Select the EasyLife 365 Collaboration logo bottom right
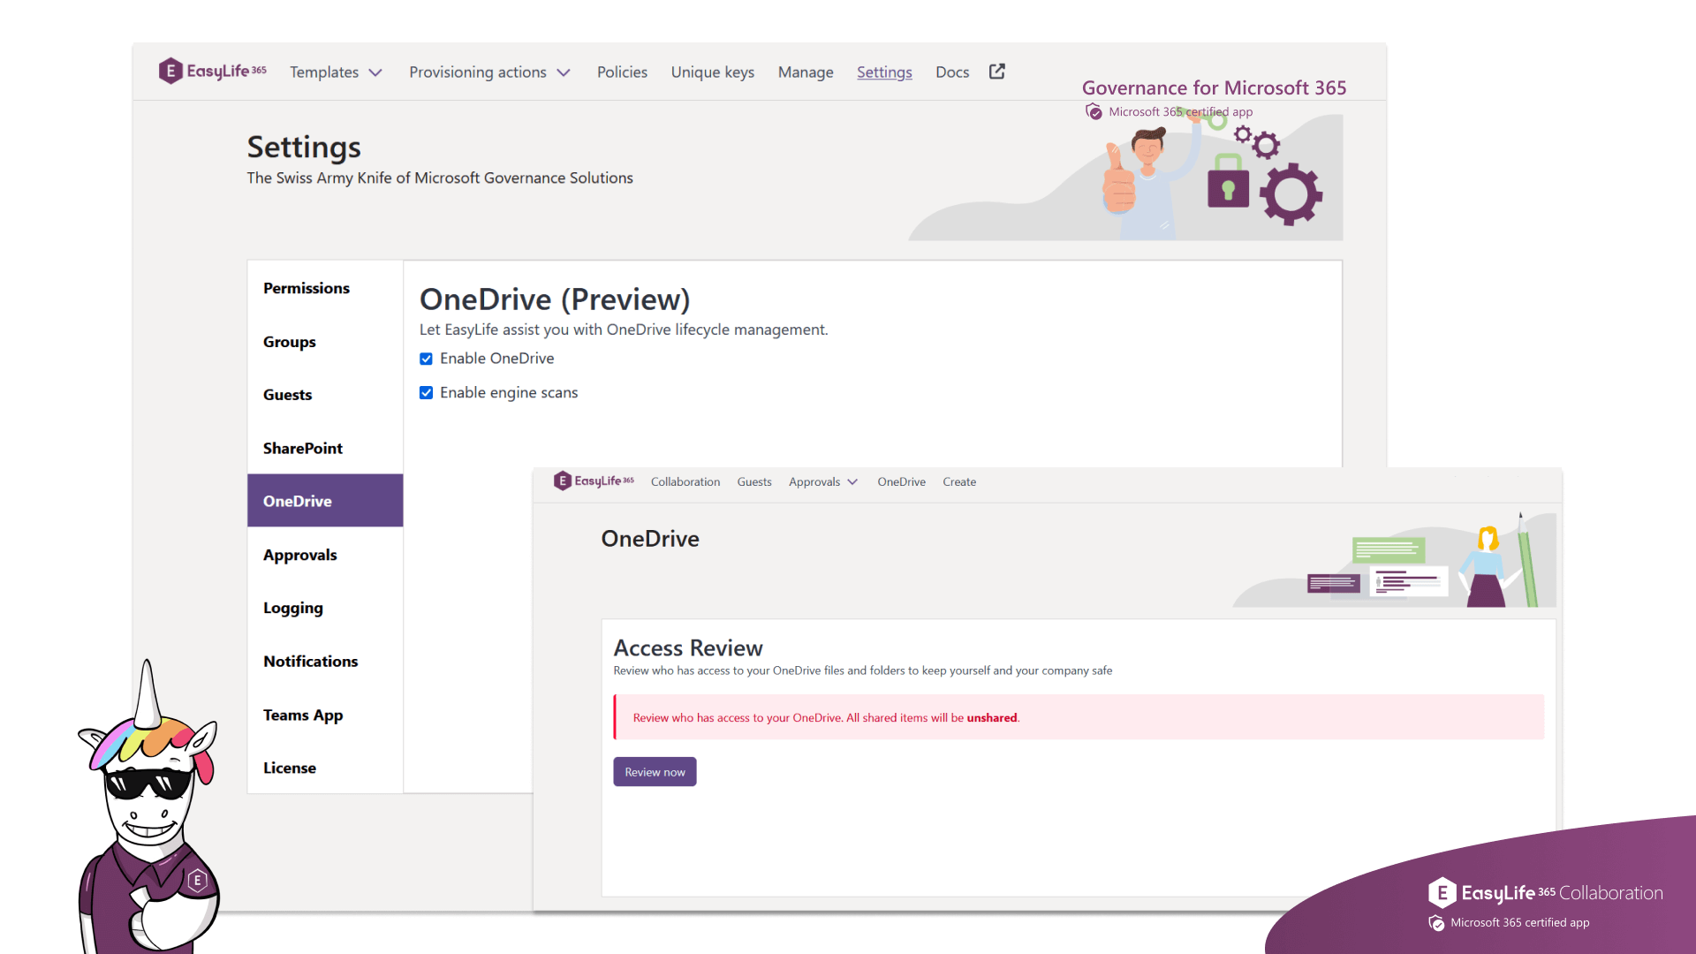The width and height of the screenshot is (1696, 954). coord(1546,893)
